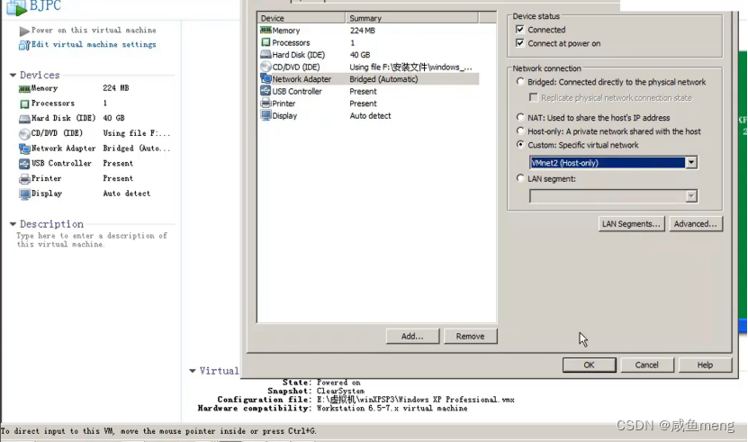Screen dimensions: 748x442
Task: Click Cancel in settings dialog
Action: (647, 365)
